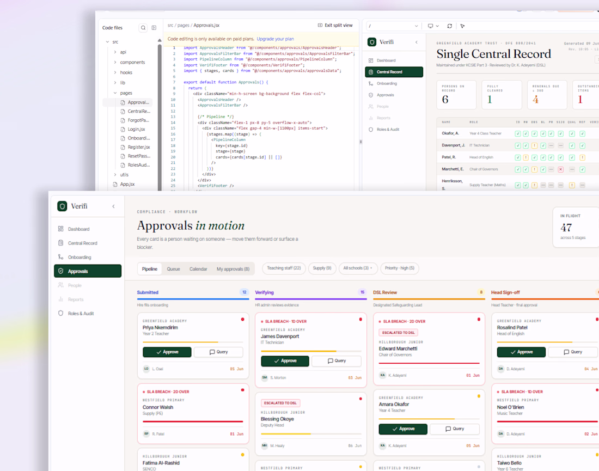The image size is (599, 471).
Task: Toggle the panel layout icon beside Code files search
Action: 154,28
